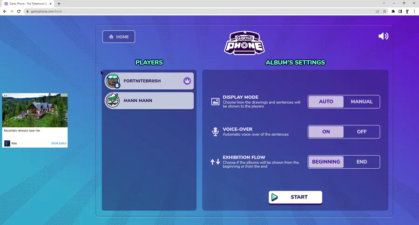This screenshot has width=419, height=225.
Task: Turn Voice-Over OFF
Action: (x=362, y=132)
